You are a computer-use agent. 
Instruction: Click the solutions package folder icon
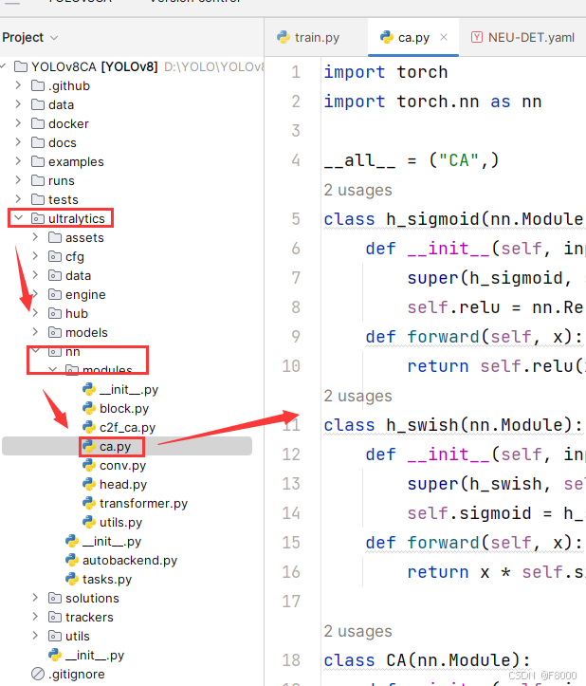[x=55, y=598]
